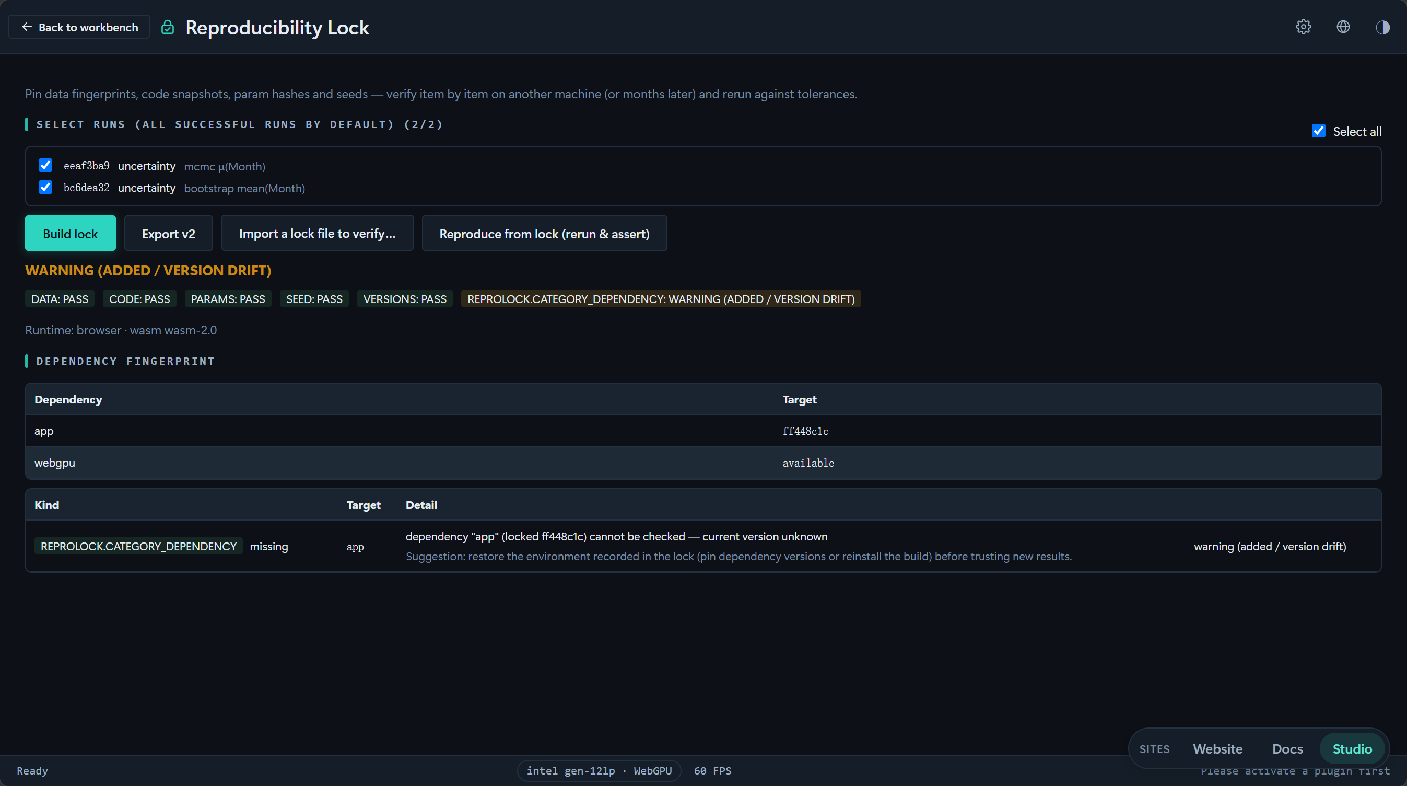Click the webgpu dependency row
The image size is (1407, 786).
[703, 463]
